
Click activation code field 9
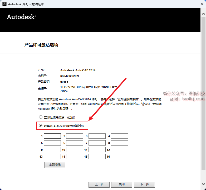(x=52, y=150)
